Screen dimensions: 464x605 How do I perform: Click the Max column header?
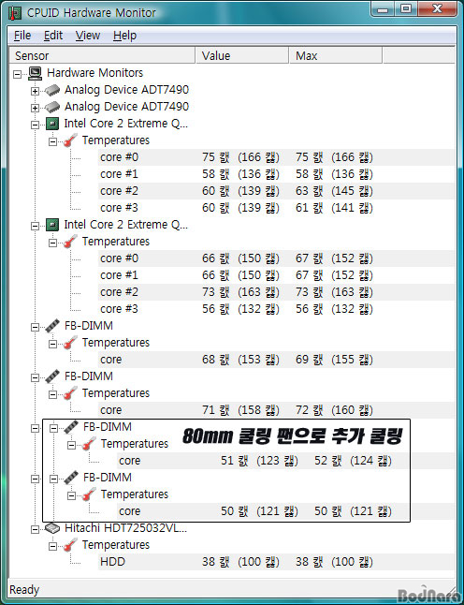point(335,55)
